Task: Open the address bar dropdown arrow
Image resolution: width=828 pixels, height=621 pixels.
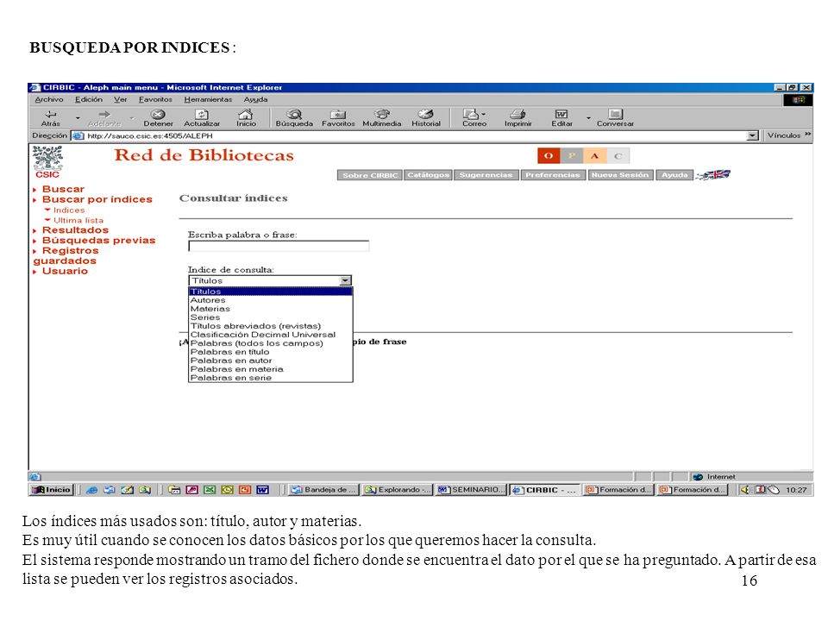Action: click(753, 136)
